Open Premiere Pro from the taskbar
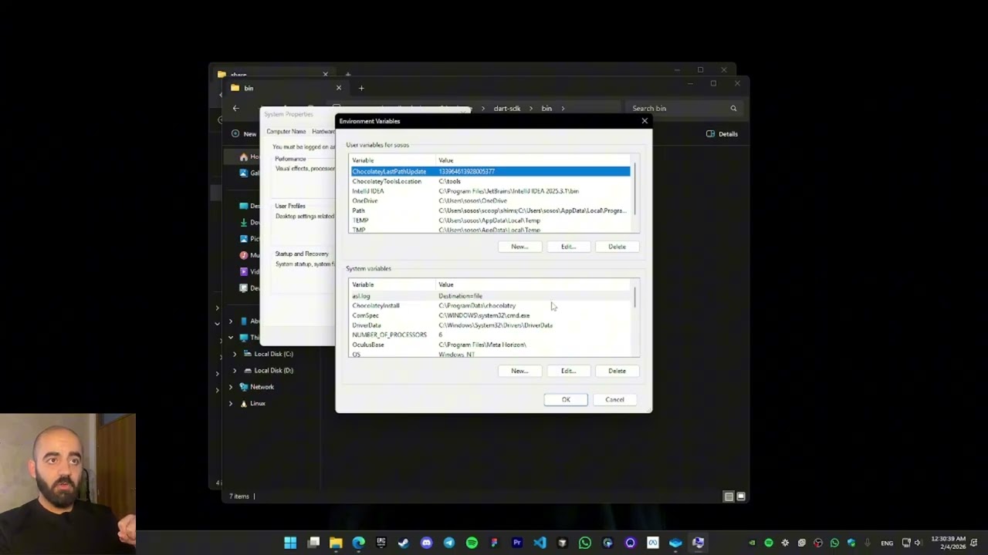The height and width of the screenshot is (555, 988). pyautogui.click(x=517, y=543)
